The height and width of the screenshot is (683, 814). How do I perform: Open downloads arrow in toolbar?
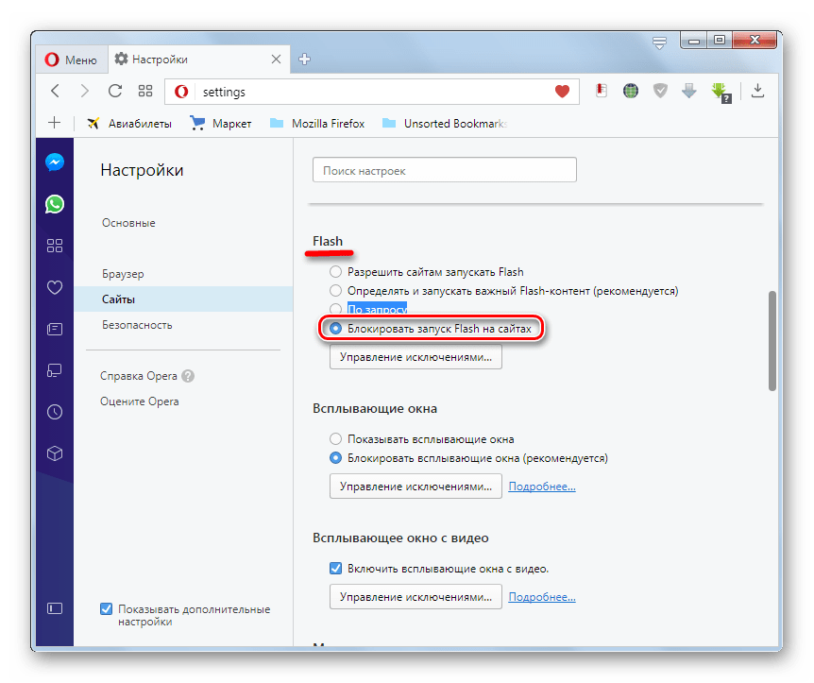tap(757, 92)
